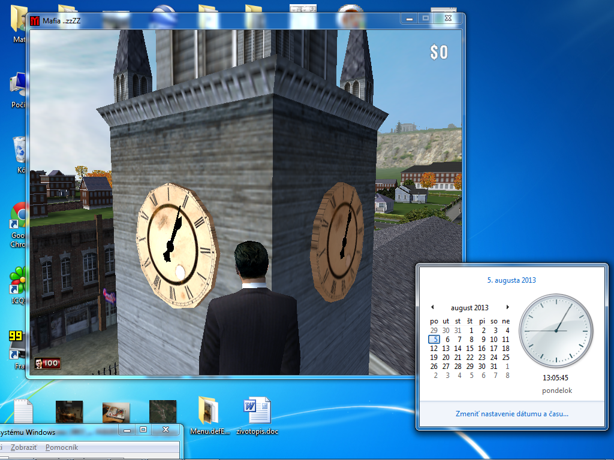
Task: Click the analog clock face in popup
Action: pyautogui.click(x=556, y=331)
